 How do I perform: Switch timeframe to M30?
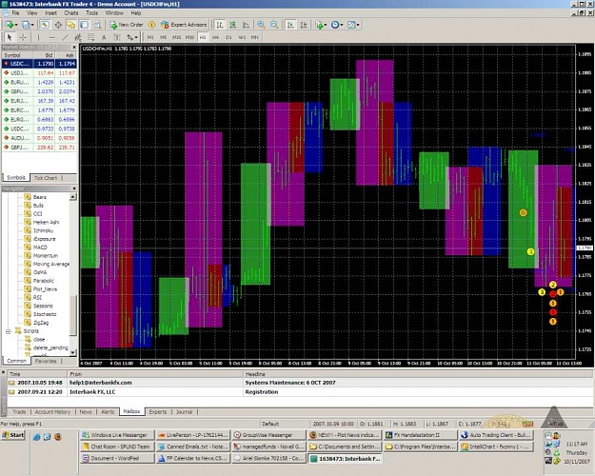pyautogui.click(x=189, y=37)
